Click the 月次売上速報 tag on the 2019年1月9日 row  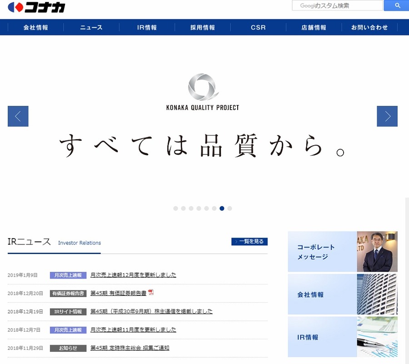pyautogui.click(x=68, y=275)
